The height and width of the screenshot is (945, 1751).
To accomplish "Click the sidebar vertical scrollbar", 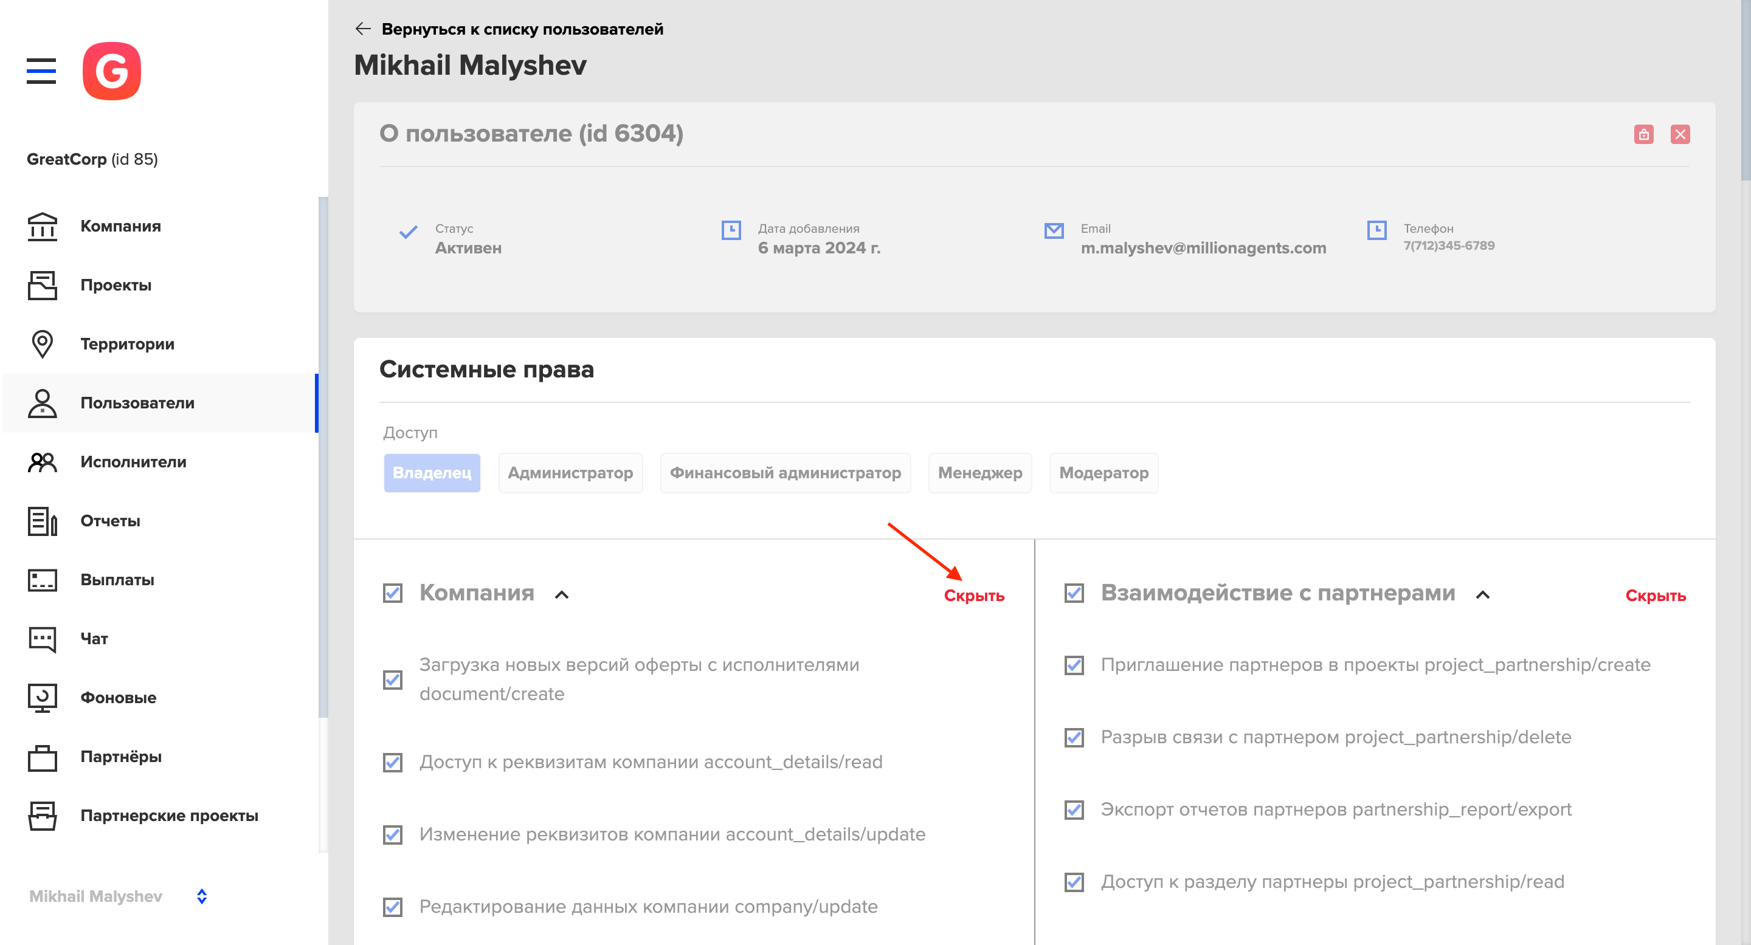I will click(x=323, y=456).
